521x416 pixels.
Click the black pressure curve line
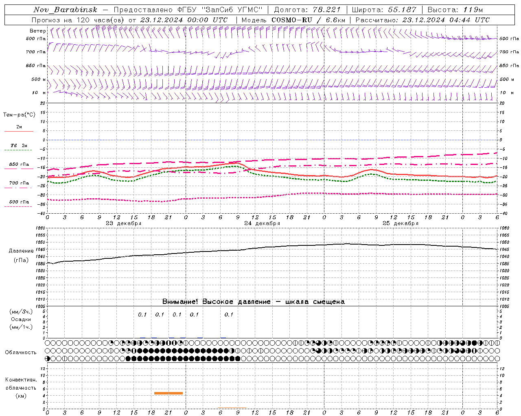[272, 247]
